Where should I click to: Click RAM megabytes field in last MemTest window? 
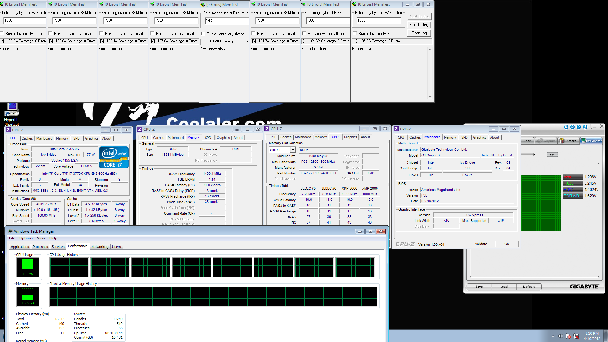click(x=378, y=20)
